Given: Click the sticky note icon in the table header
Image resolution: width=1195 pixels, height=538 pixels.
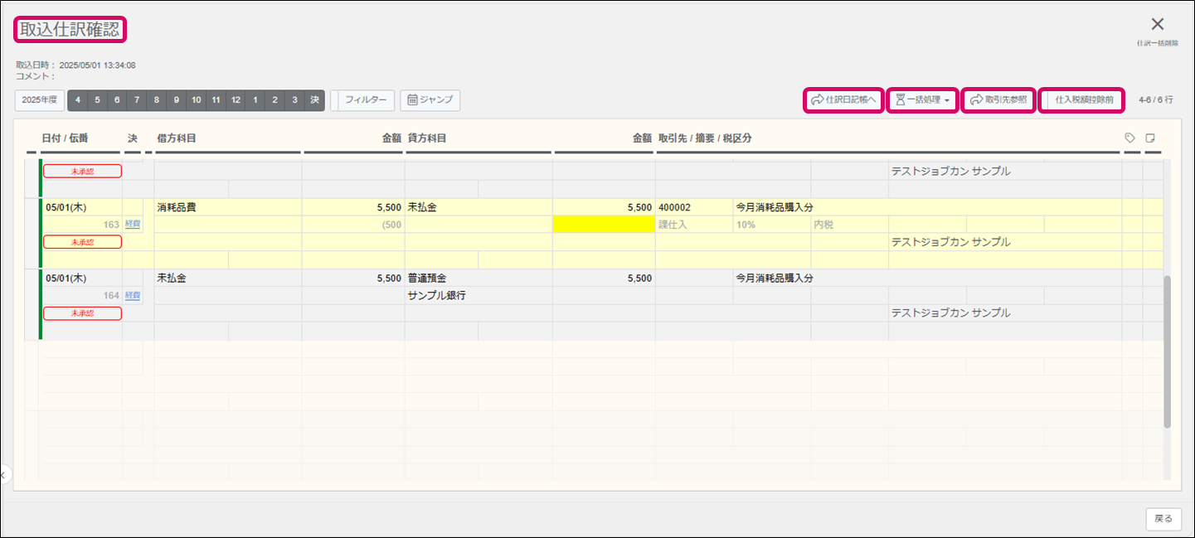Looking at the screenshot, I should coord(1150,138).
